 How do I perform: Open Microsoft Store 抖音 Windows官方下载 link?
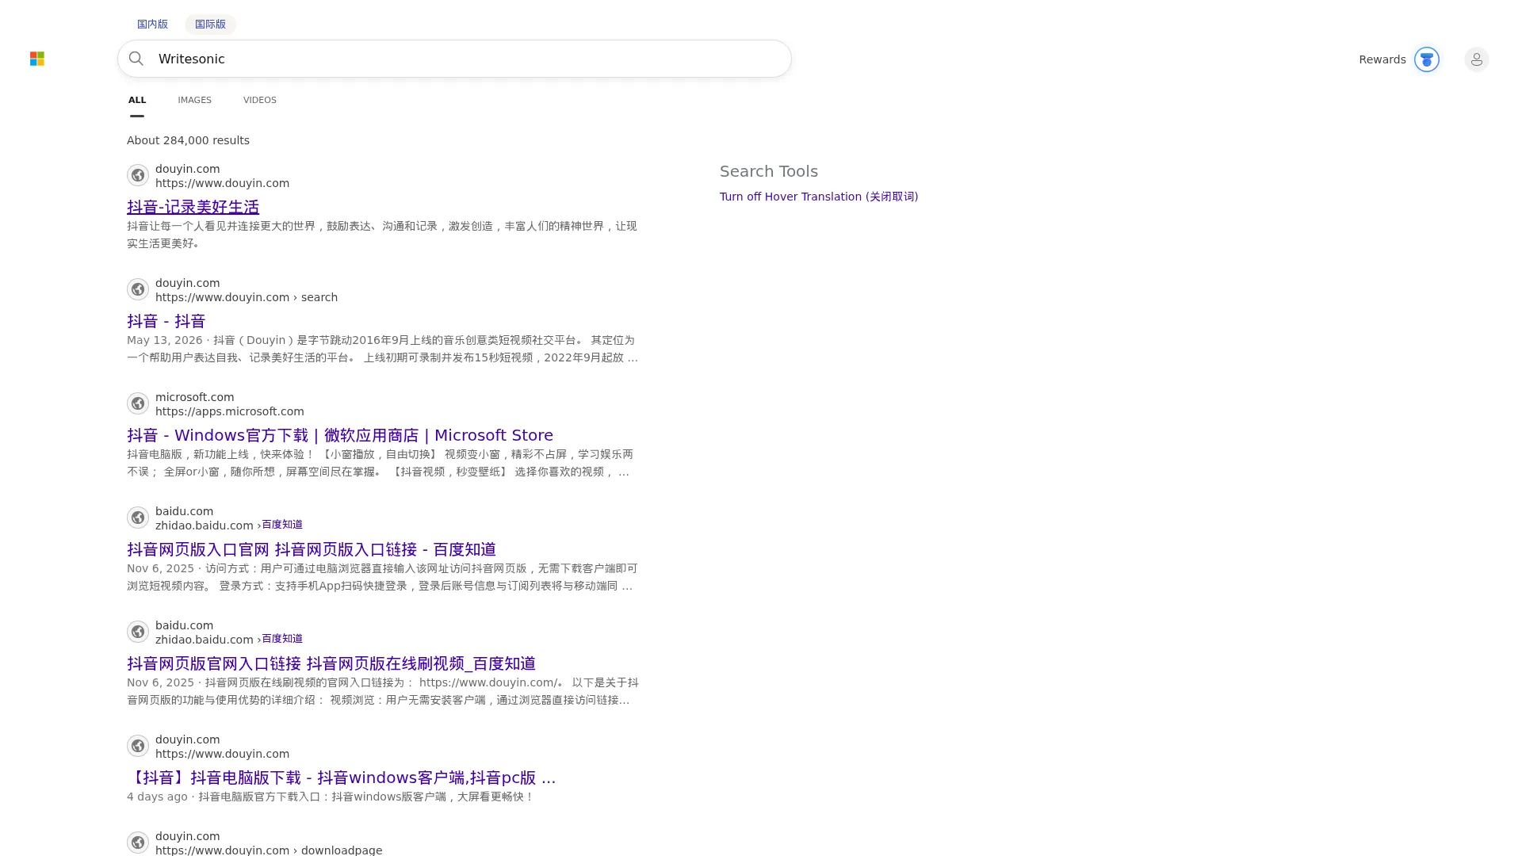click(340, 435)
